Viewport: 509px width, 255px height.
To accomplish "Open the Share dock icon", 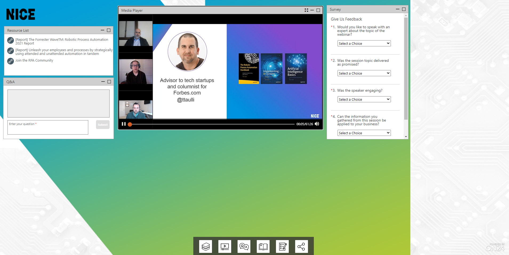I will click(302, 246).
